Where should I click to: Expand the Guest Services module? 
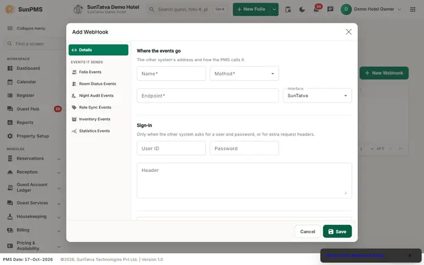pyautogui.click(x=59, y=204)
